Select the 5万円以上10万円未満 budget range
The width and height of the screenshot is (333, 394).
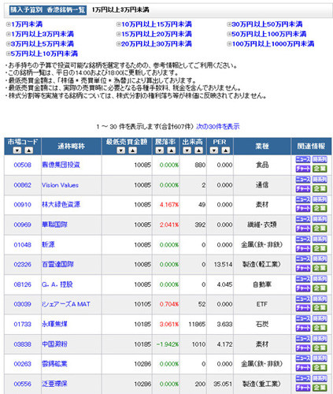click(42, 54)
